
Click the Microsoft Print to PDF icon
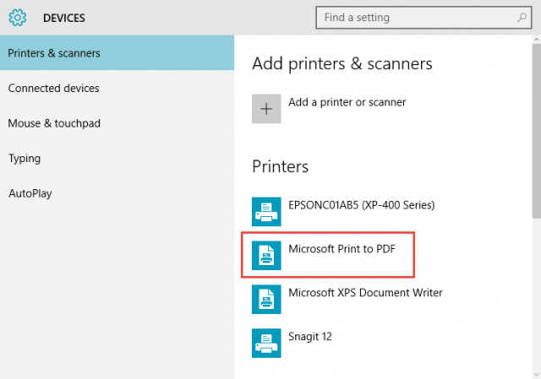click(266, 254)
